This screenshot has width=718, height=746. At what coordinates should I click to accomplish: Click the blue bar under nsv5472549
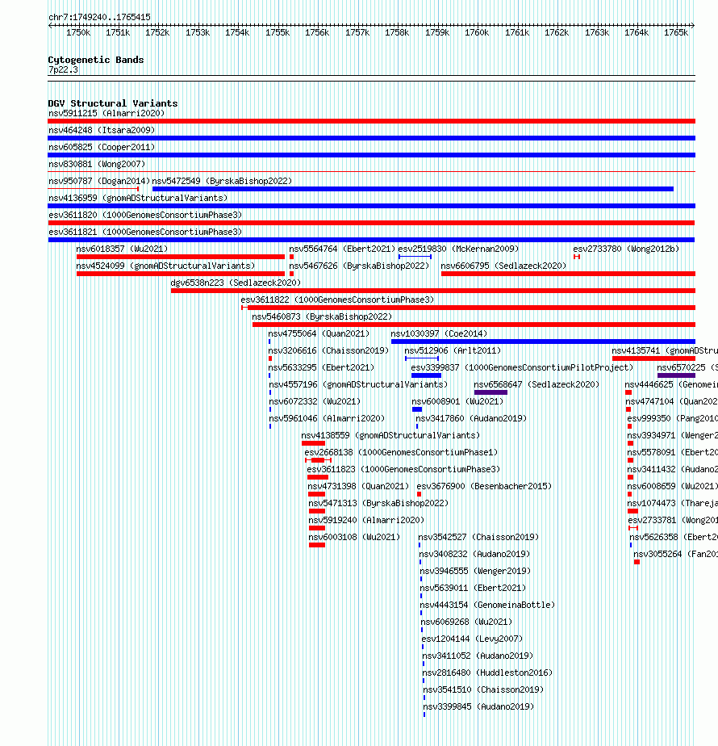tap(413, 190)
